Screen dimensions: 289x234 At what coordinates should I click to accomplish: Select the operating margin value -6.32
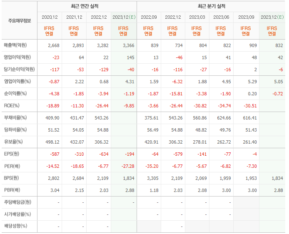[x=177, y=82]
